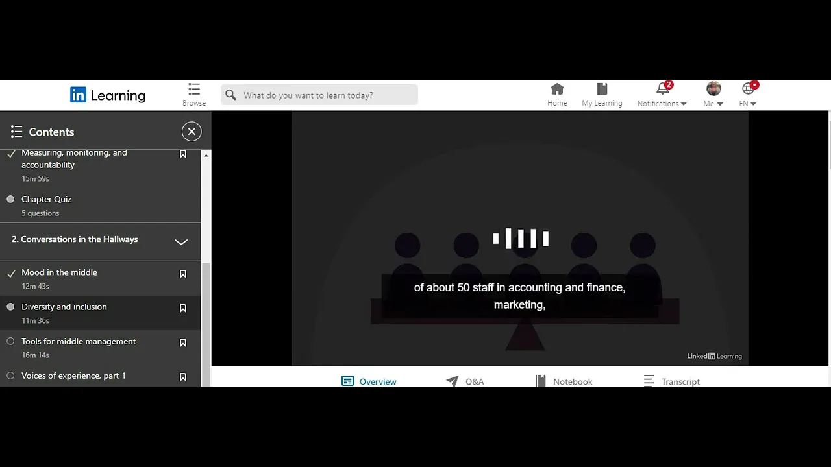The width and height of the screenshot is (831, 467).
Task: Click the Contents panel heading text
Action: coord(51,132)
